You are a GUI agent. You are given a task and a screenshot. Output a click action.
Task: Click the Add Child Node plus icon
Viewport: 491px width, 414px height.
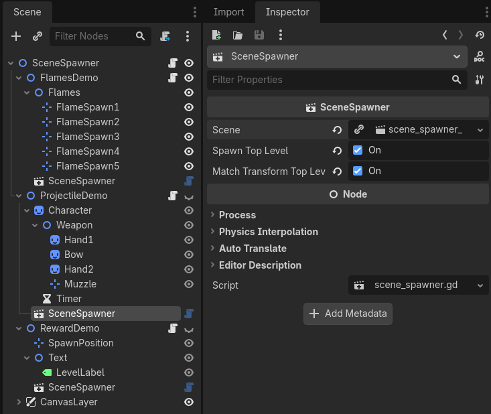coord(16,36)
